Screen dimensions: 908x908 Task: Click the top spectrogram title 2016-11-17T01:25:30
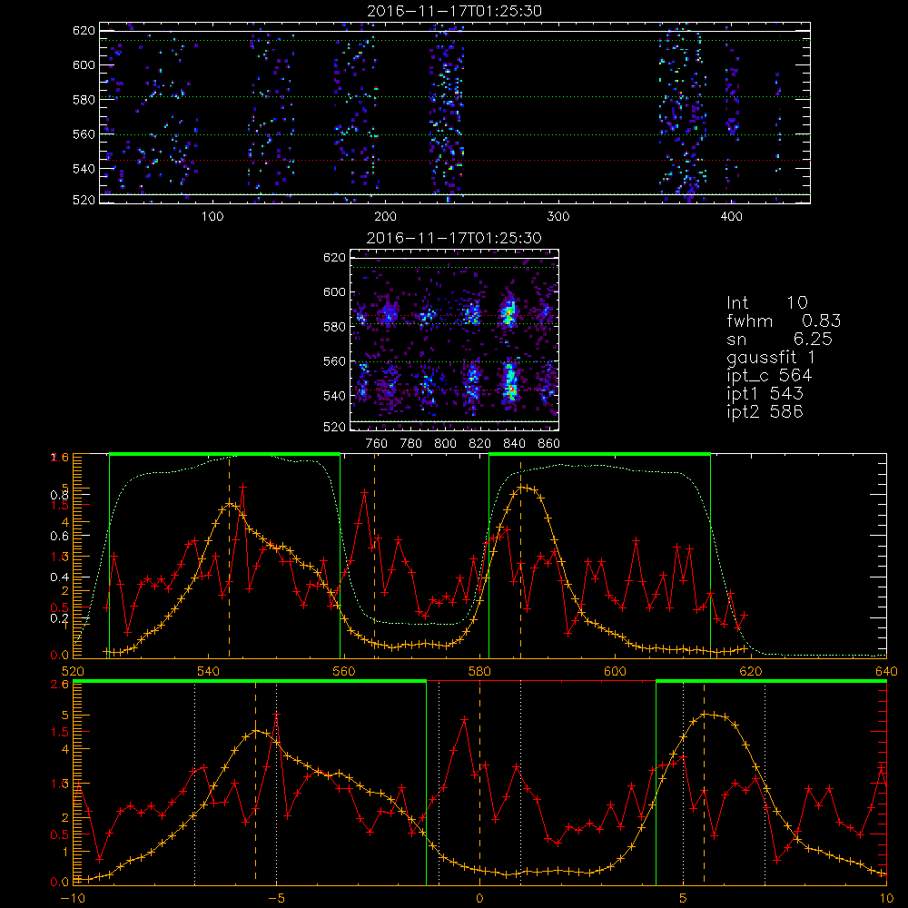pyautogui.click(x=455, y=11)
